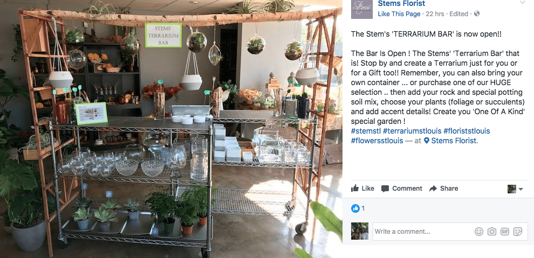Image resolution: width=534 pixels, height=258 pixels.
Task: Click the public globe privacy icon
Action: pyautogui.click(x=477, y=14)
